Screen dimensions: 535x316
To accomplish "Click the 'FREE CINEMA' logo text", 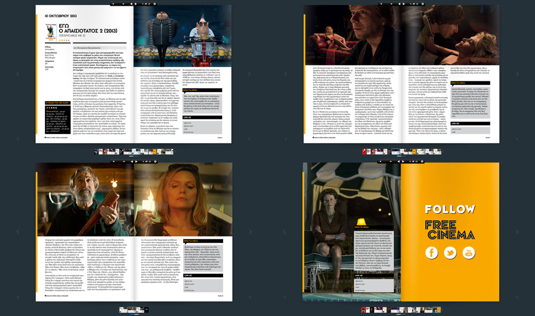I will click(x=450, y=230).
